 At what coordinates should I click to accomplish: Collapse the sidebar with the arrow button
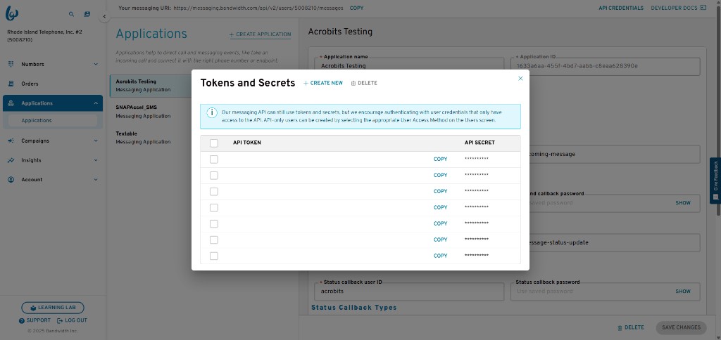(x=104, y=17)
